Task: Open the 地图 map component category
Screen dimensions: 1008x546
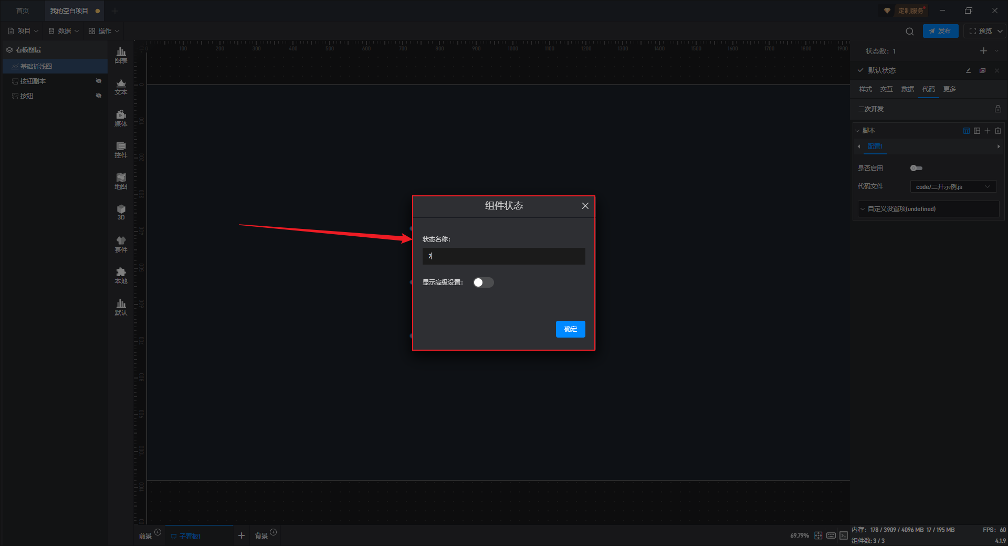Action: [121, 181]
